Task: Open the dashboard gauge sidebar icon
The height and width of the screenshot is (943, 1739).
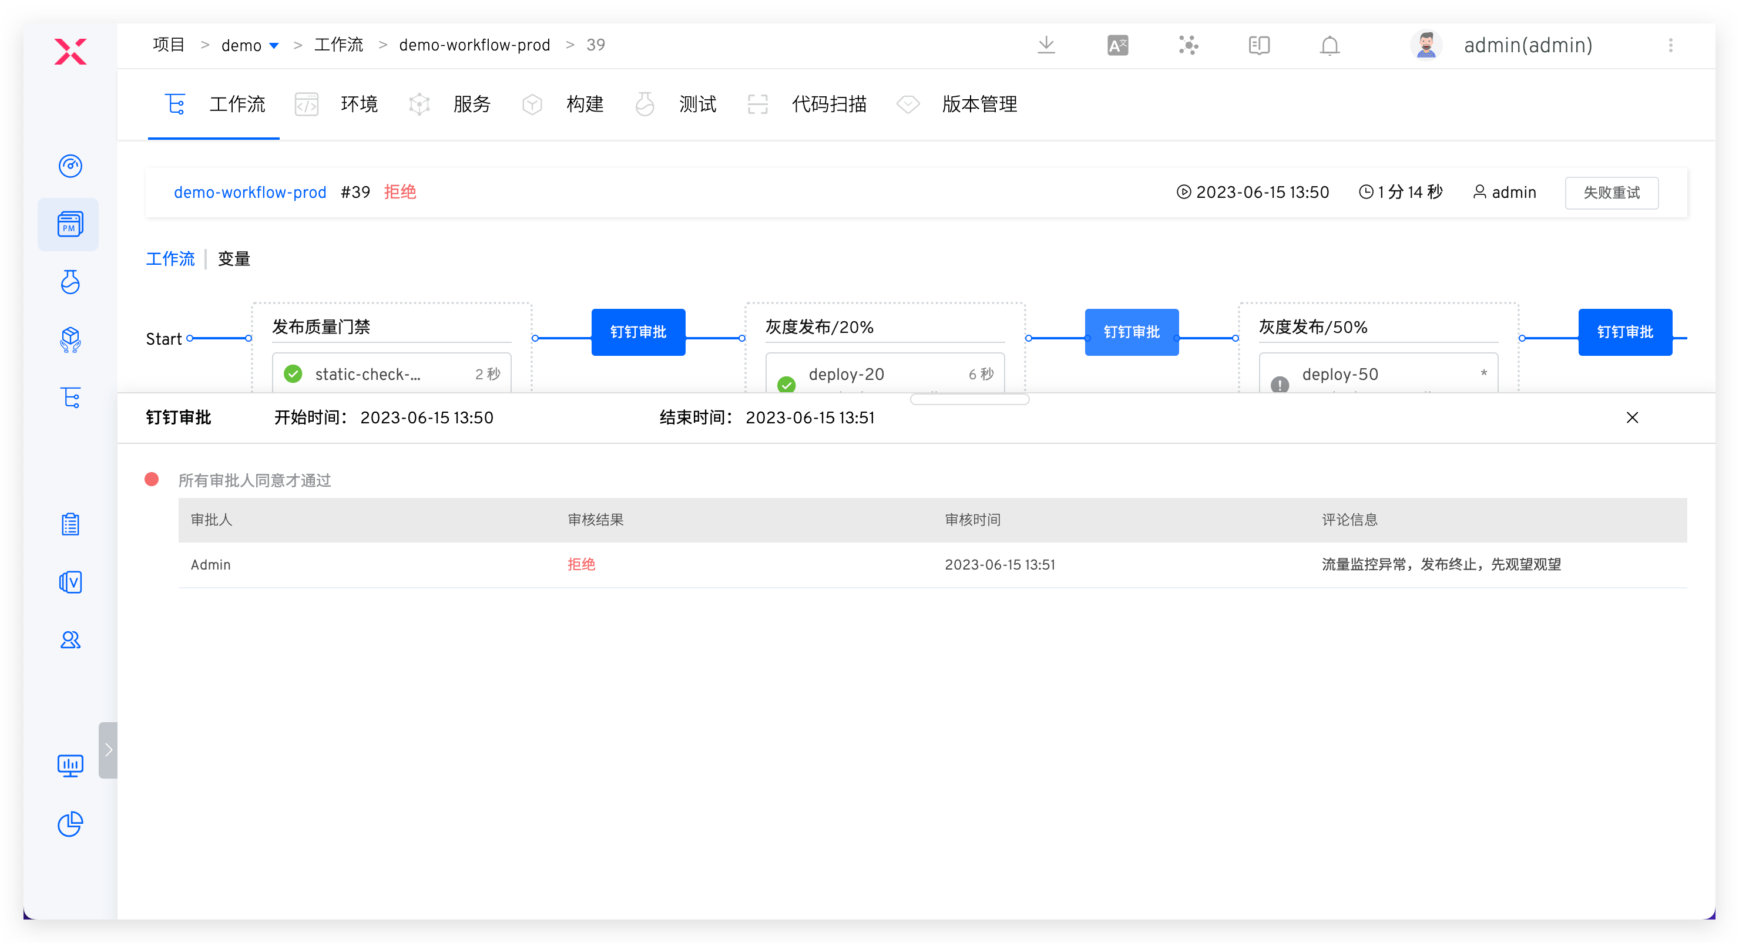Action: click(70, 166)
